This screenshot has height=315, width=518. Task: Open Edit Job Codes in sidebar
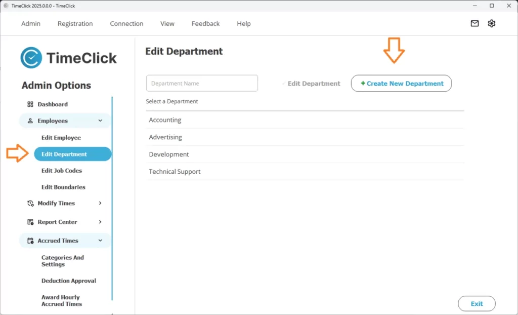(62, 171)
